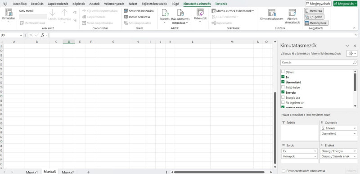Check the Energia ára field checkbox

283,97
